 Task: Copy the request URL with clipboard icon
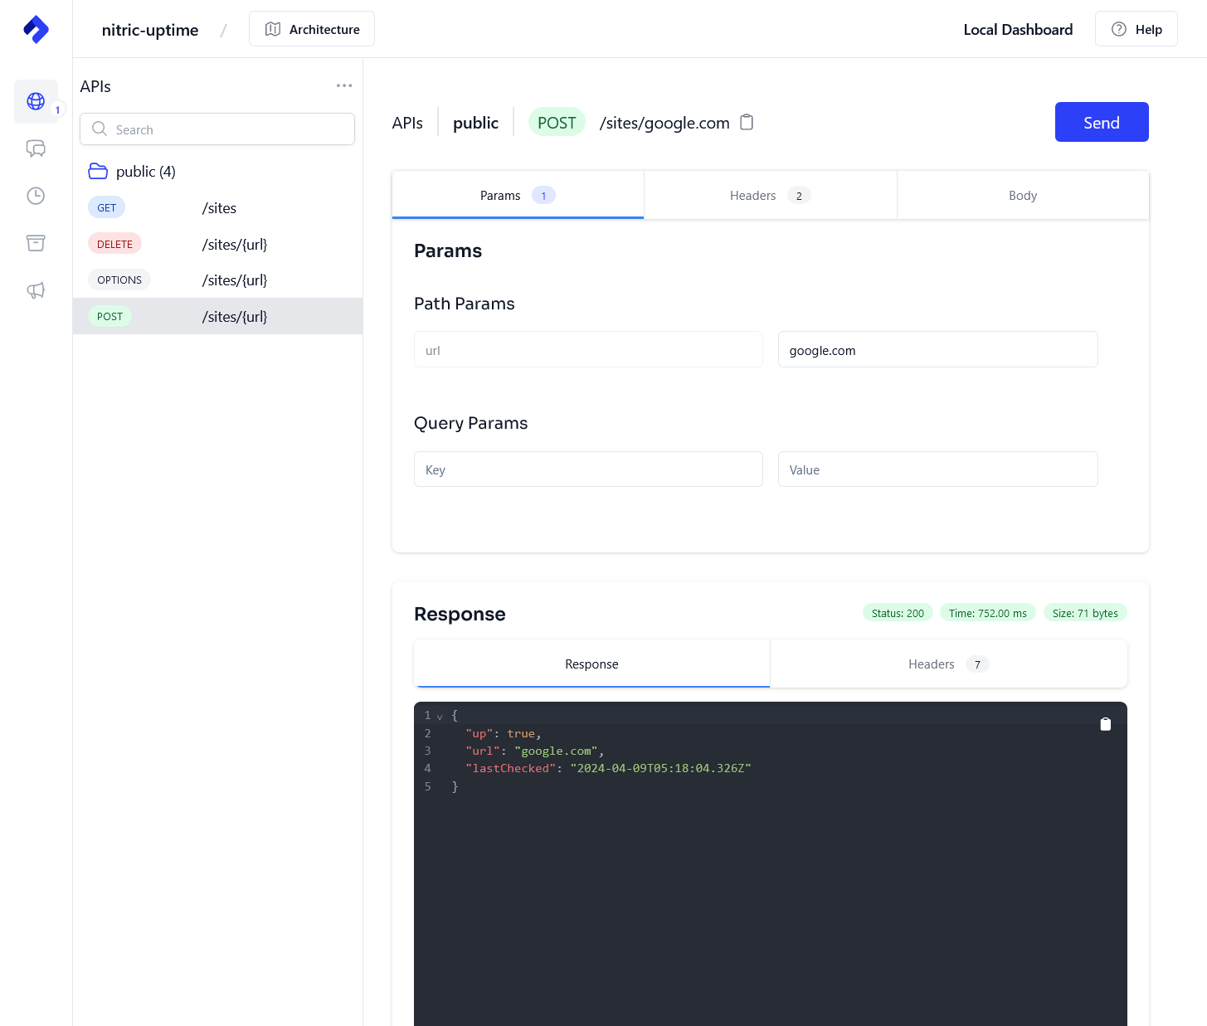(747, 123)
